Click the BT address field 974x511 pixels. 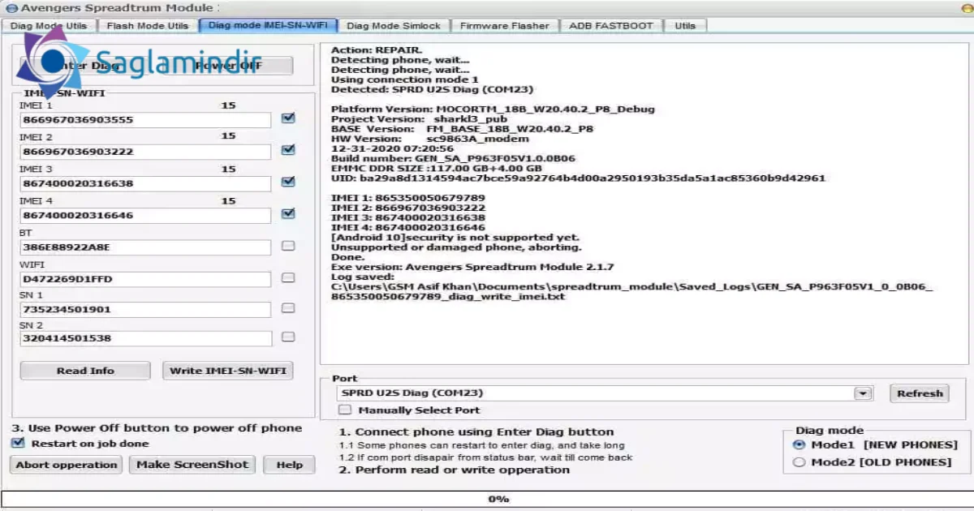pos(145,247)
